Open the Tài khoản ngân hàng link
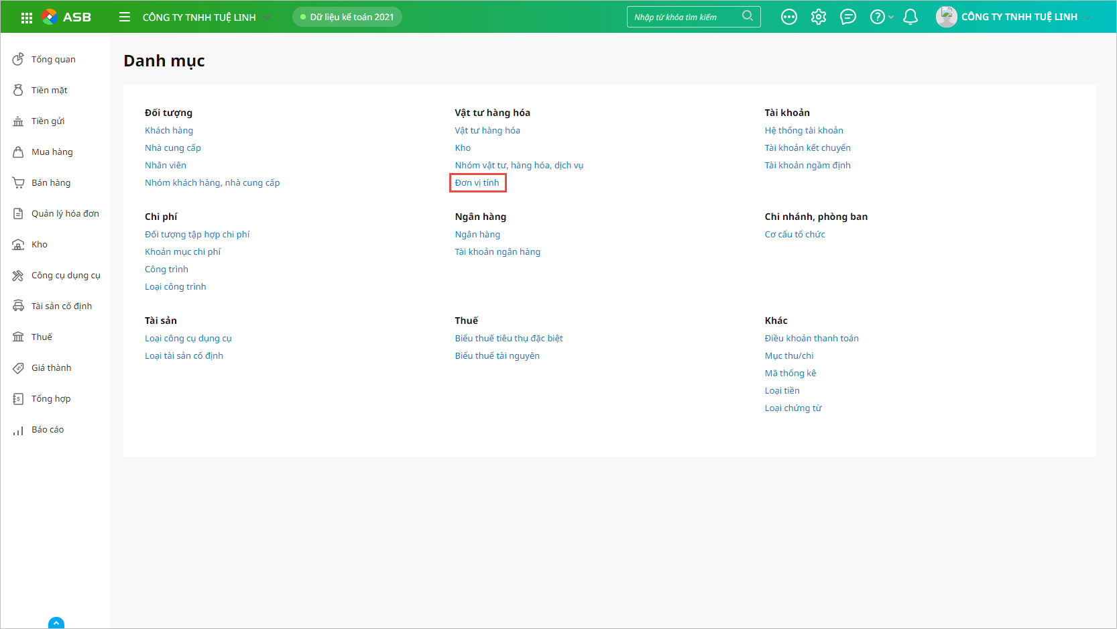1117x629 pixels. [x=497, y=252]
